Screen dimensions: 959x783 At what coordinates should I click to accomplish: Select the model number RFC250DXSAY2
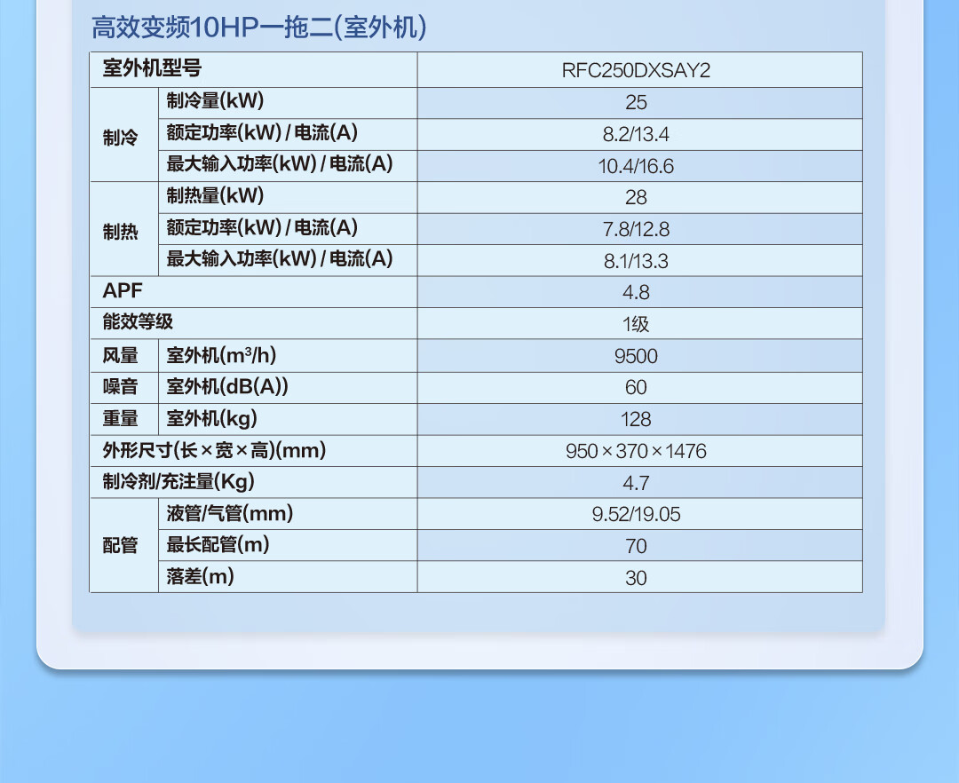tap(636, 70)
